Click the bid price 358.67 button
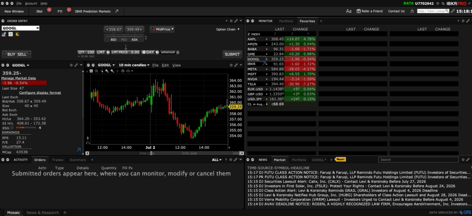472x216 pixels. [114, 29]
